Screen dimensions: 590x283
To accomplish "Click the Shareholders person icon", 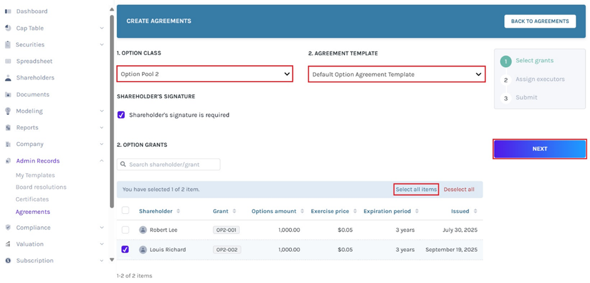I will (x=8, y=78).
